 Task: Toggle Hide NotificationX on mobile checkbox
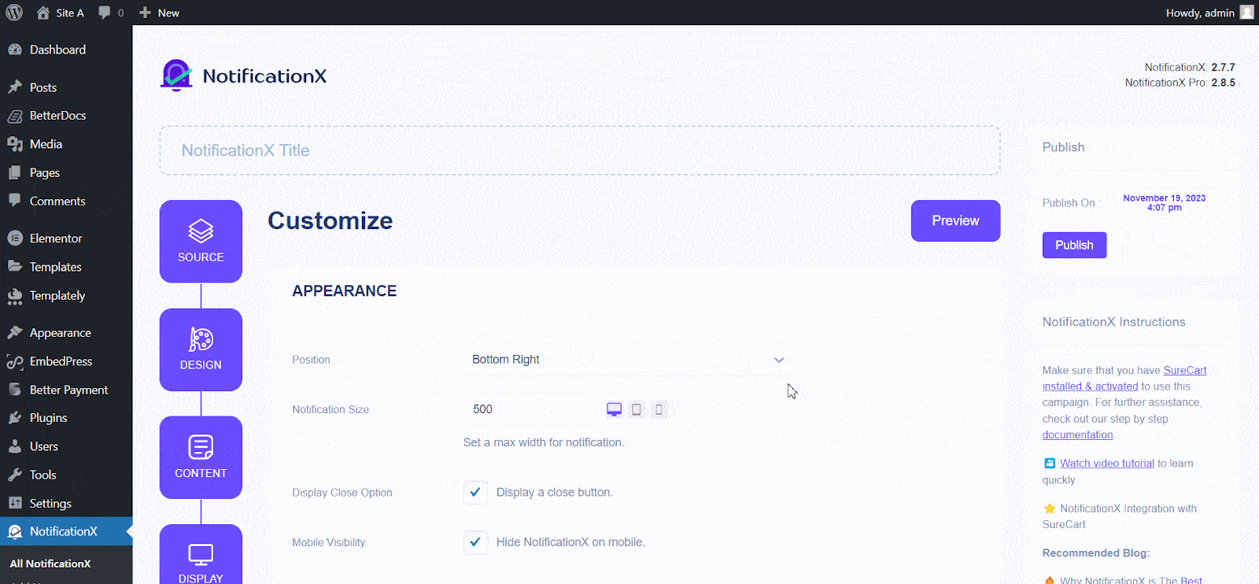pyautogui.click(x=475, y=542)
